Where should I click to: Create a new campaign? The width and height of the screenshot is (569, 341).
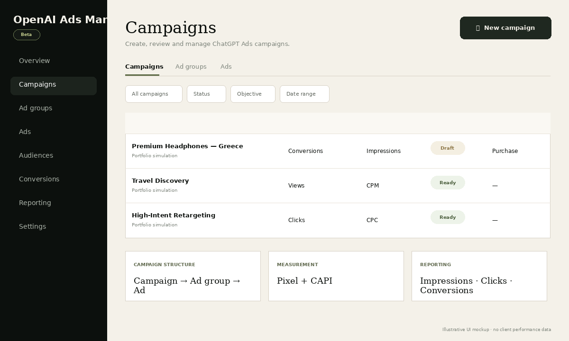[505, 28]
